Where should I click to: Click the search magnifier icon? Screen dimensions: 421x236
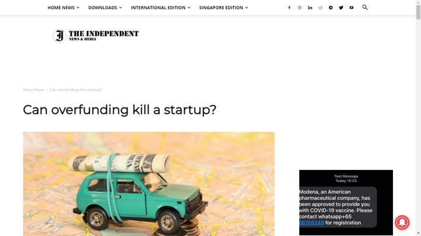pos(365,7)
